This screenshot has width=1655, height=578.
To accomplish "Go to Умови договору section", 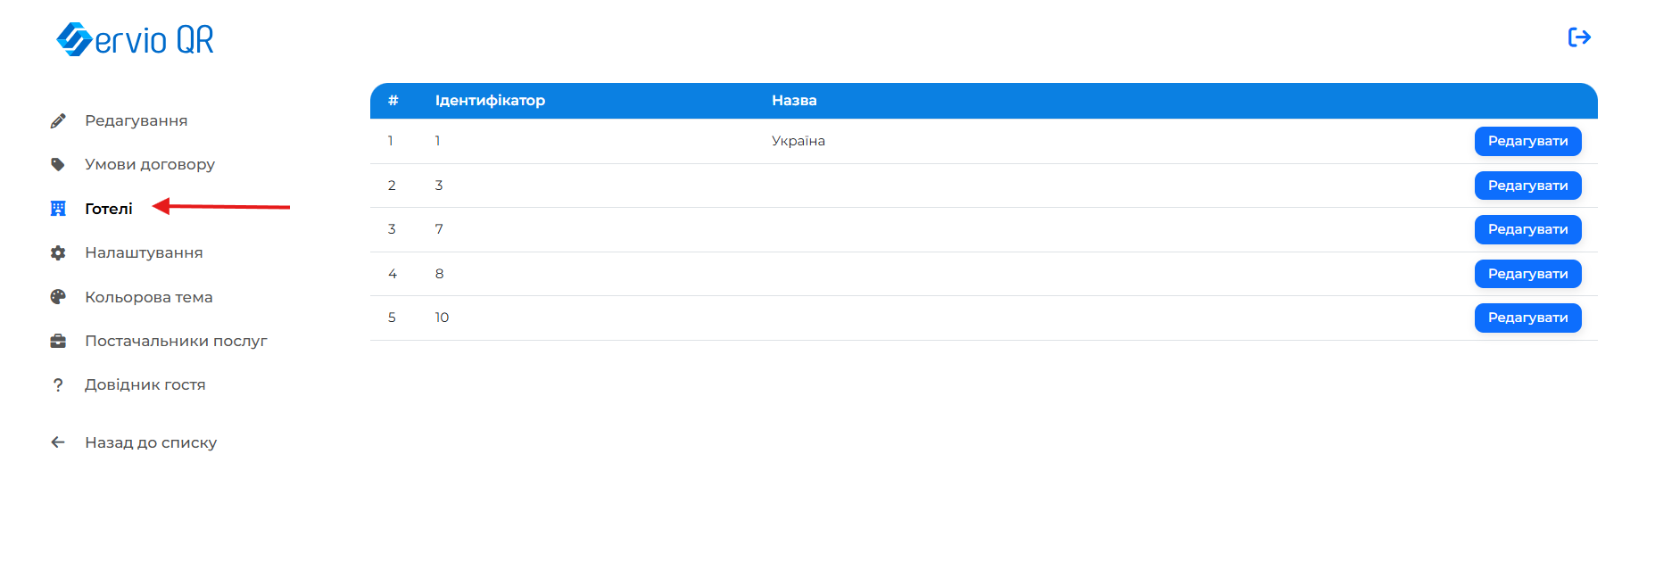I will click(149, 164).
